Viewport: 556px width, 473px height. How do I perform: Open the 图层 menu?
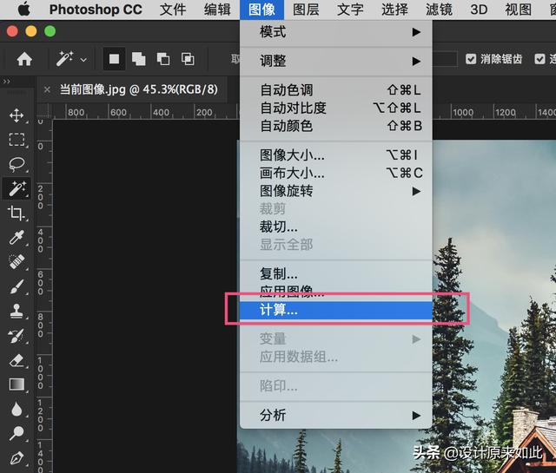point(306,10)
